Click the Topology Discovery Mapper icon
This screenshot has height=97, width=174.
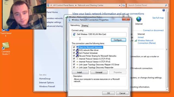(77, 65)
